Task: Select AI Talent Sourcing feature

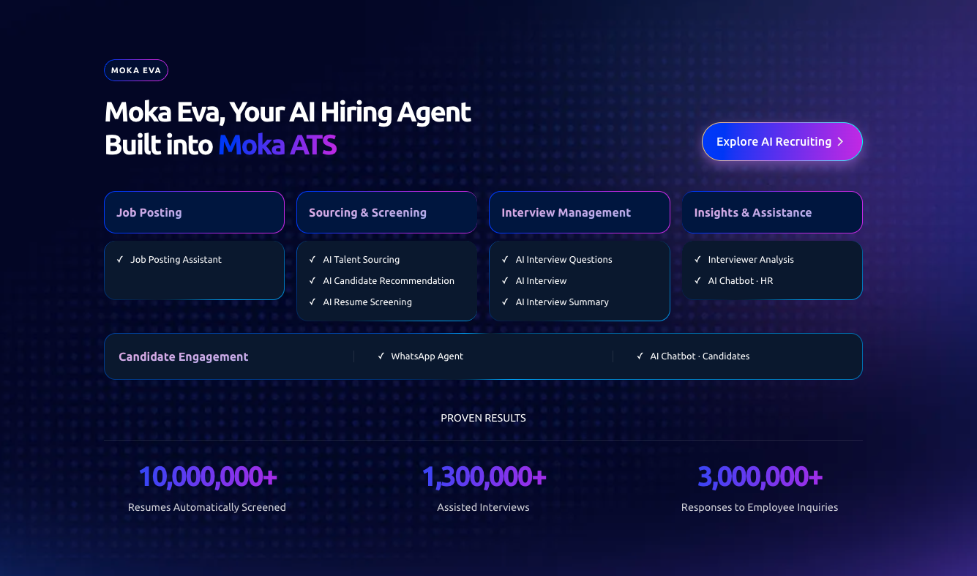Action: point(361,260)
